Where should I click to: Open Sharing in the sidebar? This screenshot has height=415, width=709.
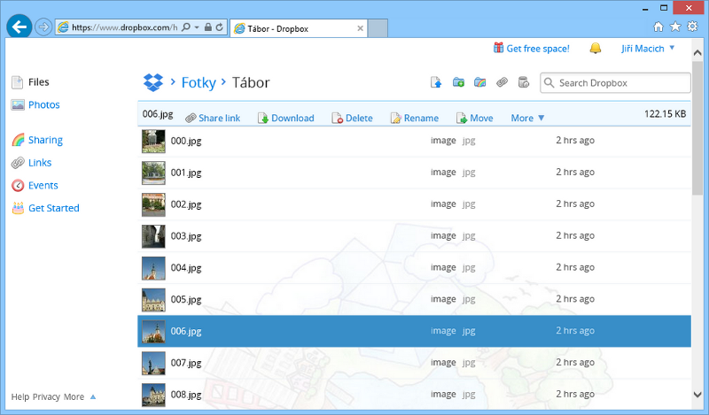[x=45, y=140]
